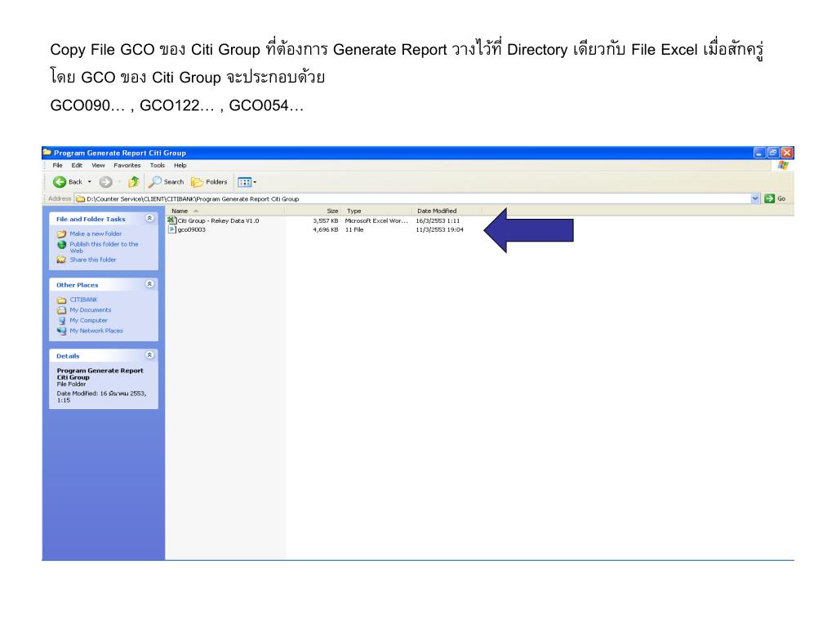Open Back history dropdown arrow

click(90, 182)
